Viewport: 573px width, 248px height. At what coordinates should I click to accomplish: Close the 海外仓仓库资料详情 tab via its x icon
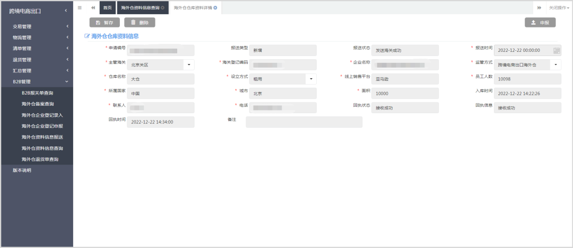click(x=215, y=7)
